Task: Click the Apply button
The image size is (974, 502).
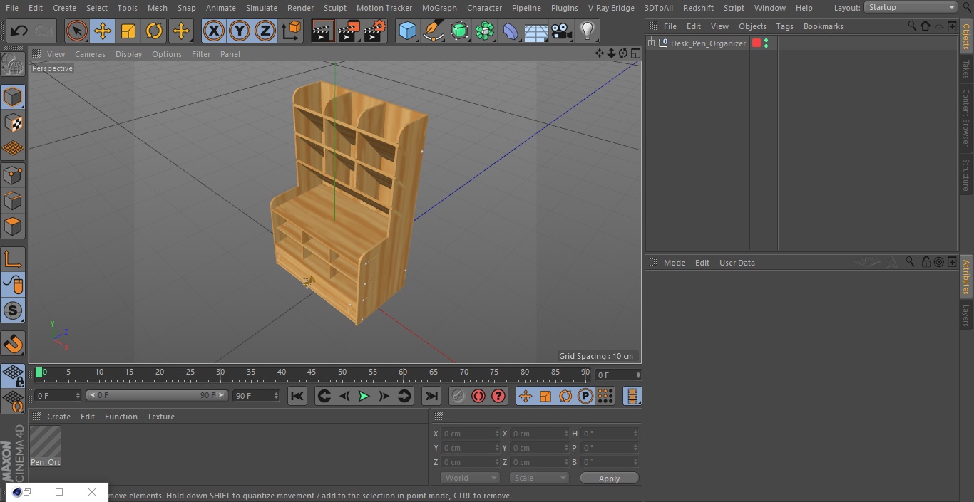Action: click(x=609, y=479)
